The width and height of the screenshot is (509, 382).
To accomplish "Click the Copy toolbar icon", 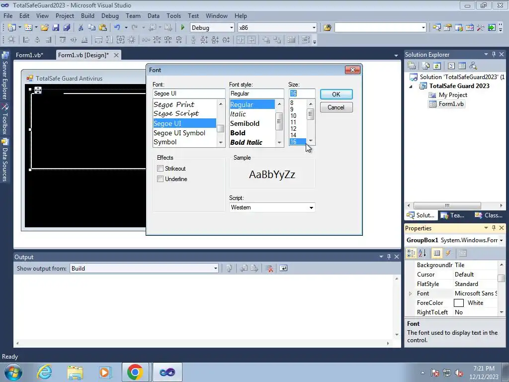I will coord(91,28).
